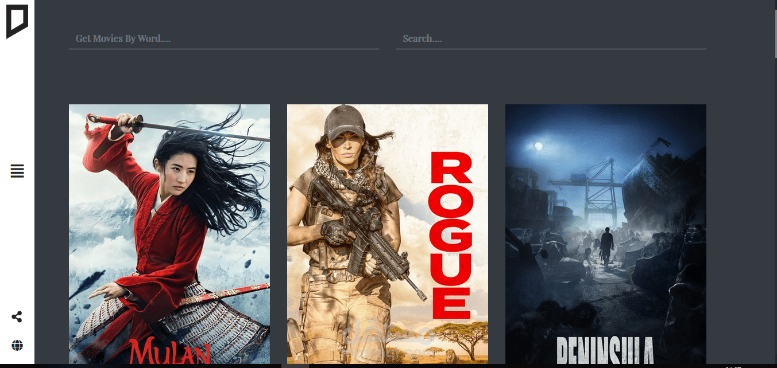Click the globe icon in the sidebar
This screenshot has height=368, width=777.
point(17,345)
